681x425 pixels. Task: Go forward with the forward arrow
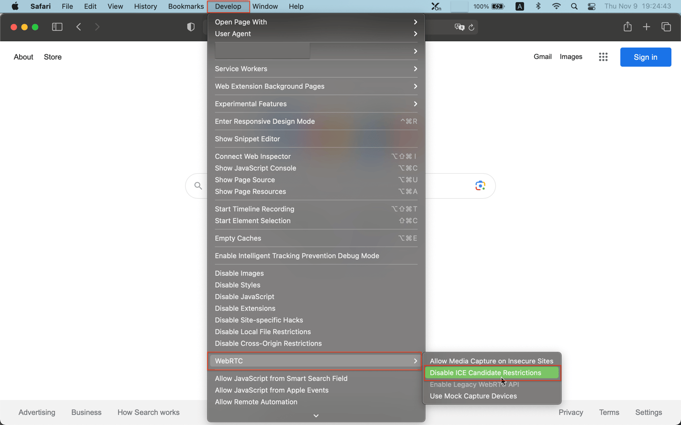pyautogui.click(x=97, y=27)
